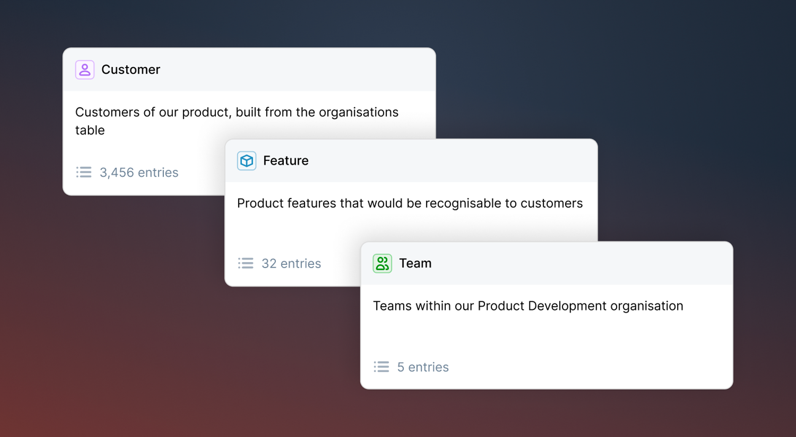Click the 5 entries count
The image size is (796, 437).
423,367
